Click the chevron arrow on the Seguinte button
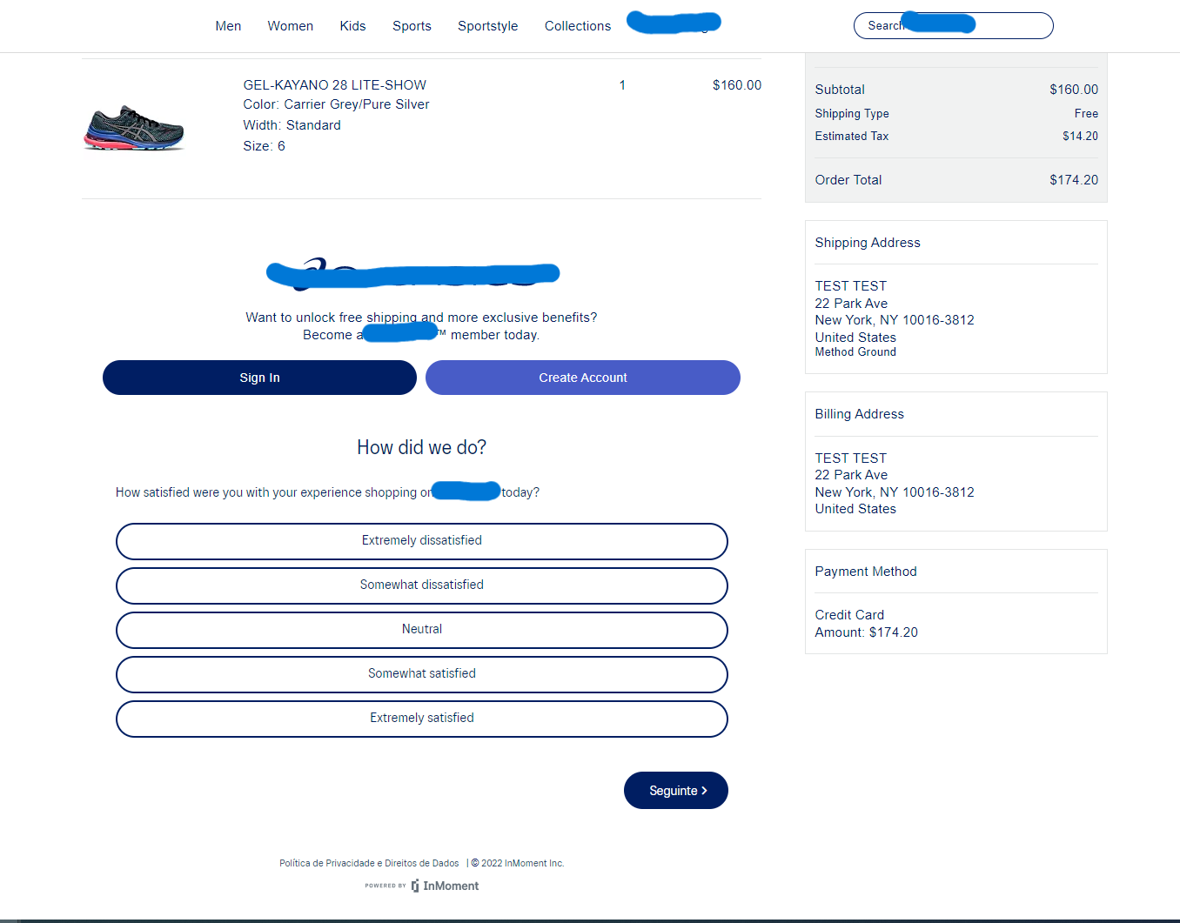 click(704, 790)
